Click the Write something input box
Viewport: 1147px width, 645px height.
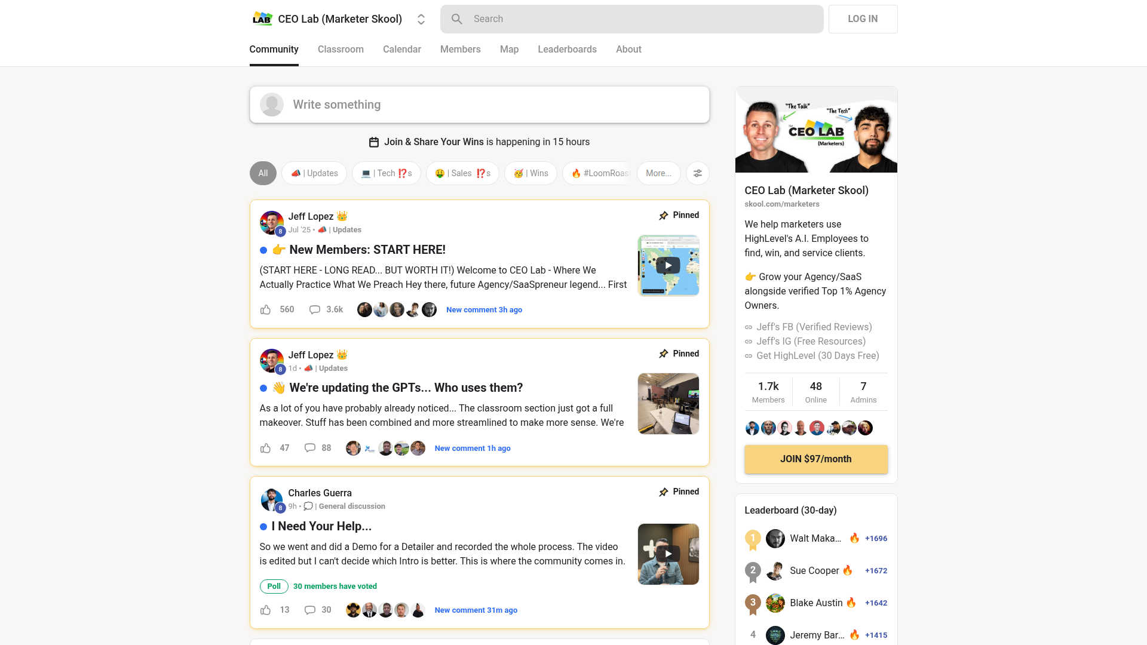[479, 105]
